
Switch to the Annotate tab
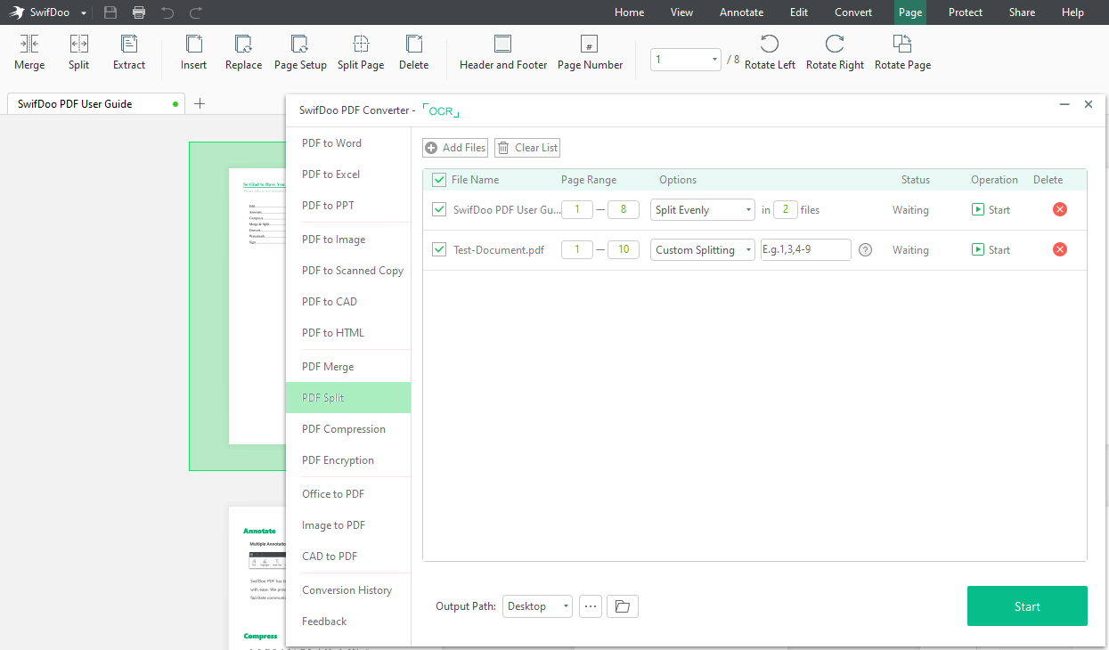[x=741, y=12]
